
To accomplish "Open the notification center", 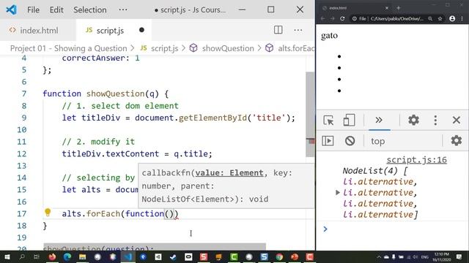I will 459,257.
